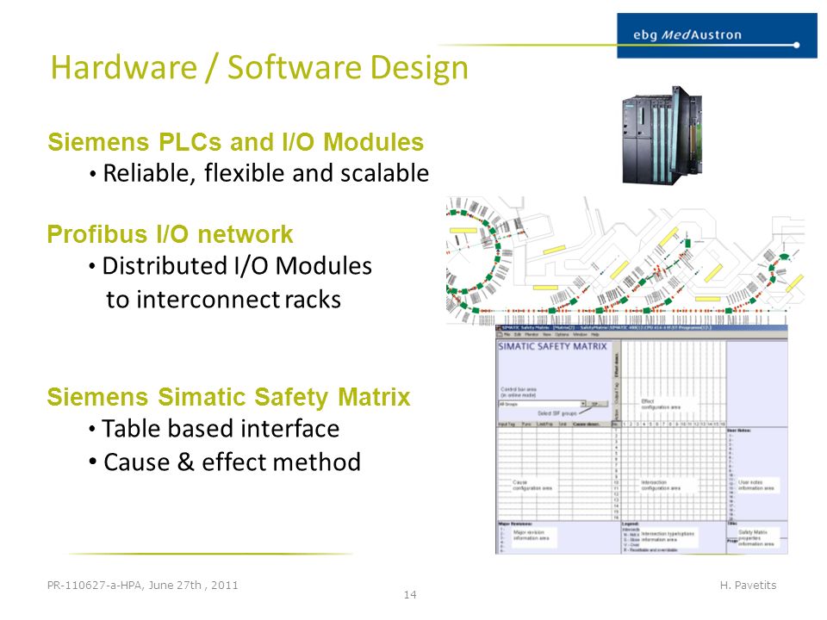Click the accelerator beamline layout diagram

pyautogui.click(x=625, y=260)
